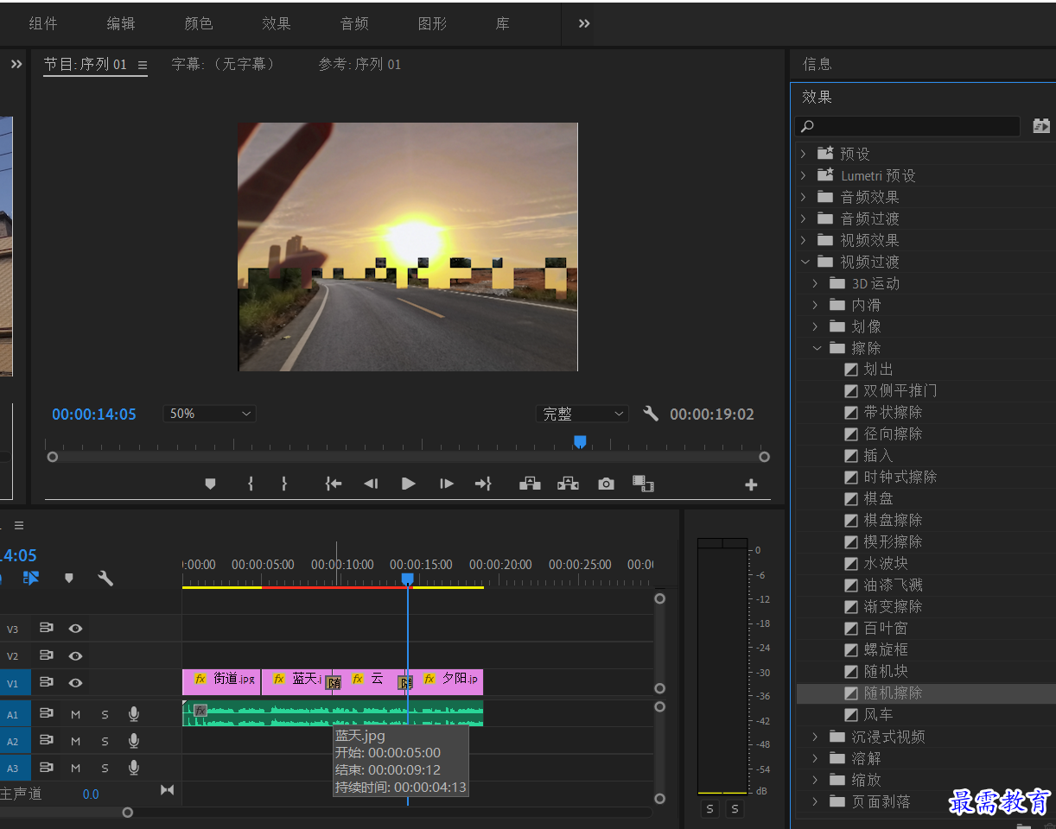This screenshot has height=829, width=1056.
Task: Select the 百叶窗 transition
Action: tap(886, 628)
